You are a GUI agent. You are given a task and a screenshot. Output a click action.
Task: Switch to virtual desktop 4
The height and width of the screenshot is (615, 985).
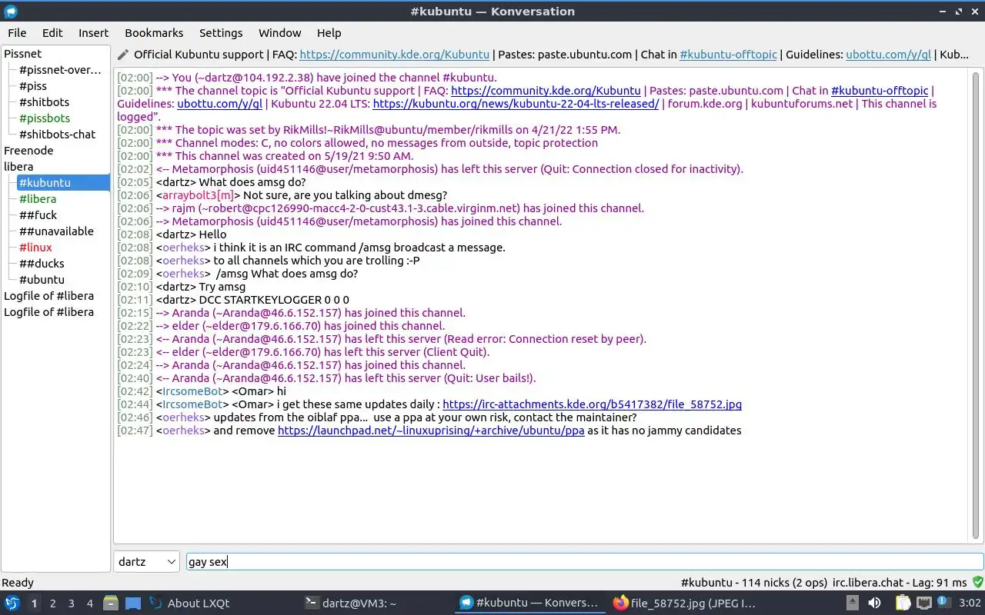[90, 603]
